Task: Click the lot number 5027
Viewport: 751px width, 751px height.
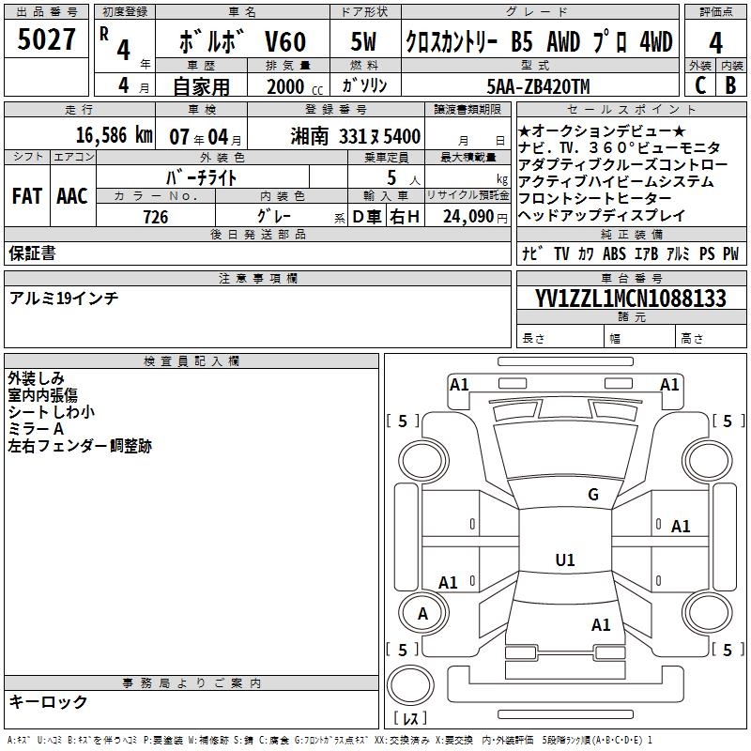Action: tap(46, 39)
